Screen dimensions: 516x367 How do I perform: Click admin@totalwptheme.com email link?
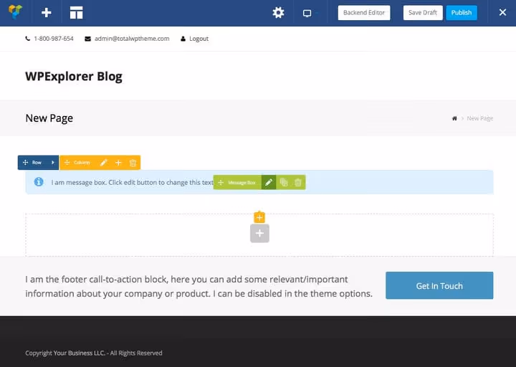(132, 39)
